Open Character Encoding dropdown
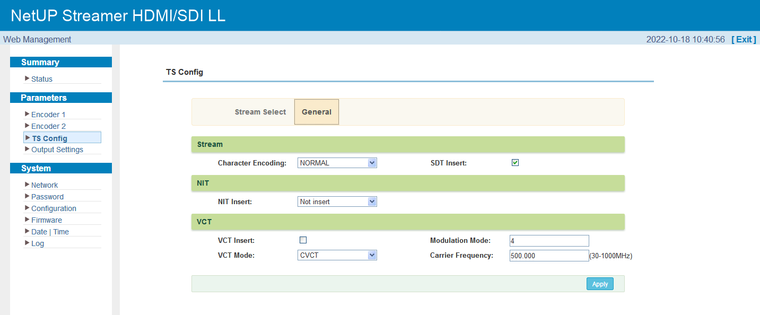 pyautogui.click(x=337, y=163)
